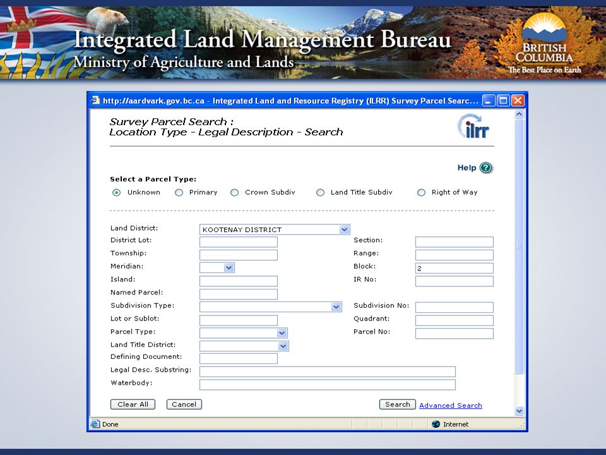Image resolution: width=606 pixels, height=455 pixels.
Task: Click the Defining Document input field
Action: coord(239,358)
